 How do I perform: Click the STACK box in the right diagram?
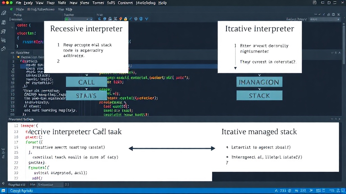tap(259, 95)
